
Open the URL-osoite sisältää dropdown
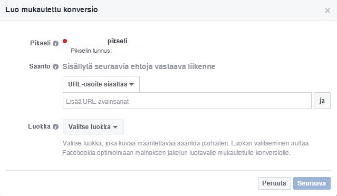101,84
